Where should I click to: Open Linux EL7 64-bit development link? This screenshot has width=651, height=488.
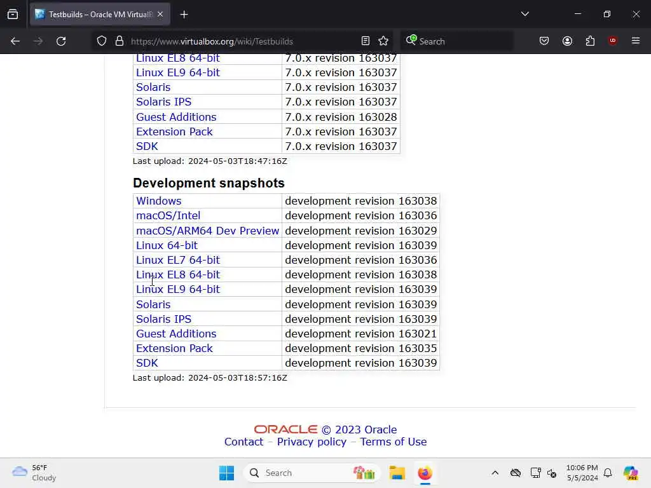178,260
